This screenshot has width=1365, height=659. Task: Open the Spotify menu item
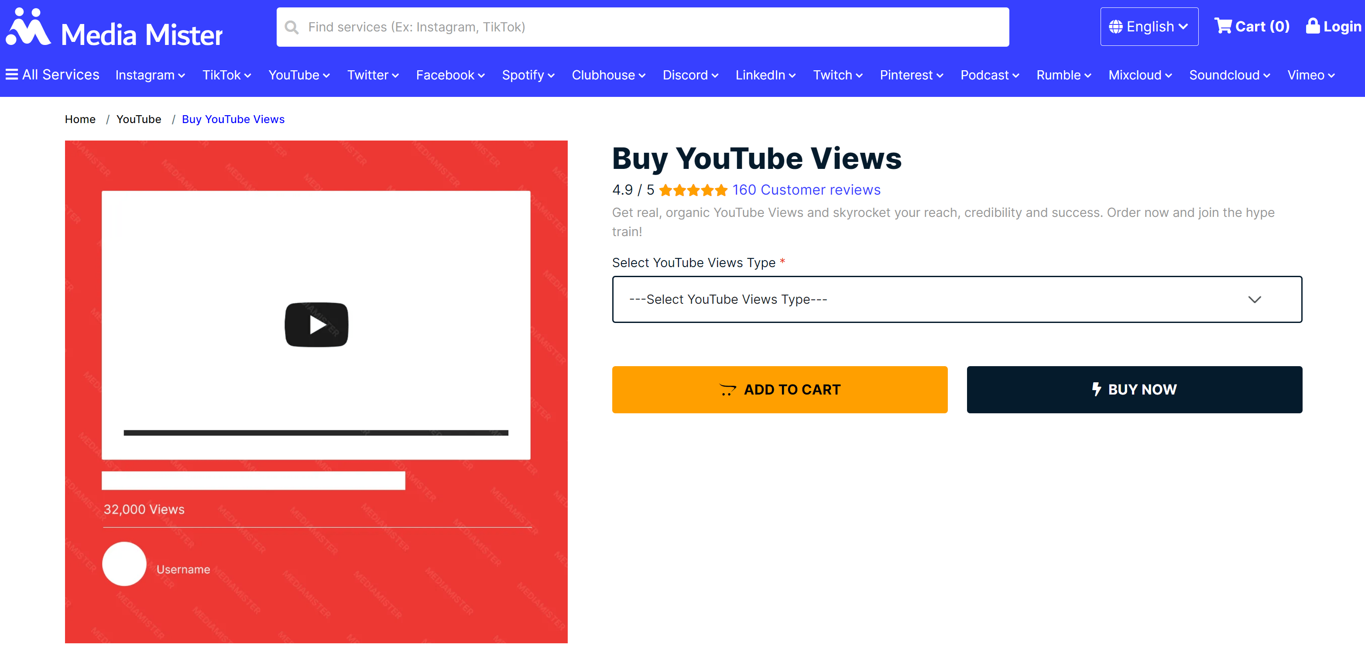point(528,75)
